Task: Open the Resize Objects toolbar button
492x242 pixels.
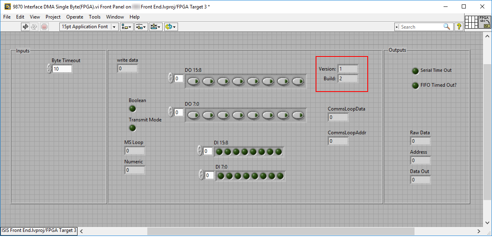Action: [x=155, y=27]
